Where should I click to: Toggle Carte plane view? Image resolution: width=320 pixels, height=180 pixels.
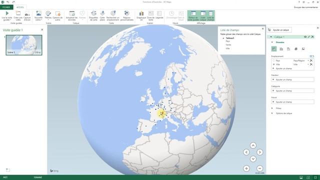coord(102,16)
